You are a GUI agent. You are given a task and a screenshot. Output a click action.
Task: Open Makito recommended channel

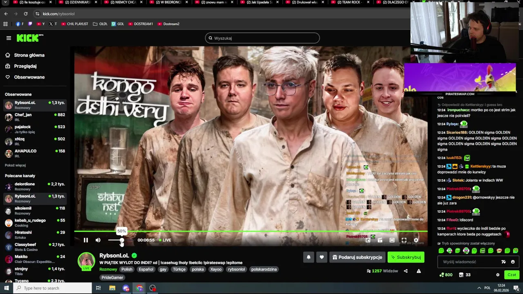click(x=35, y=259)
